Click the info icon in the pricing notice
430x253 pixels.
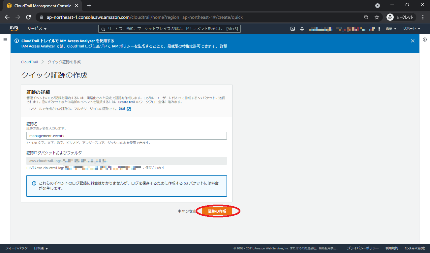click(34, 183)
